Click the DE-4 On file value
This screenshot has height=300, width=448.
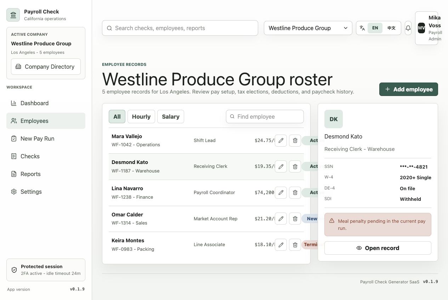pyautogui.click(x=407, y=188)
